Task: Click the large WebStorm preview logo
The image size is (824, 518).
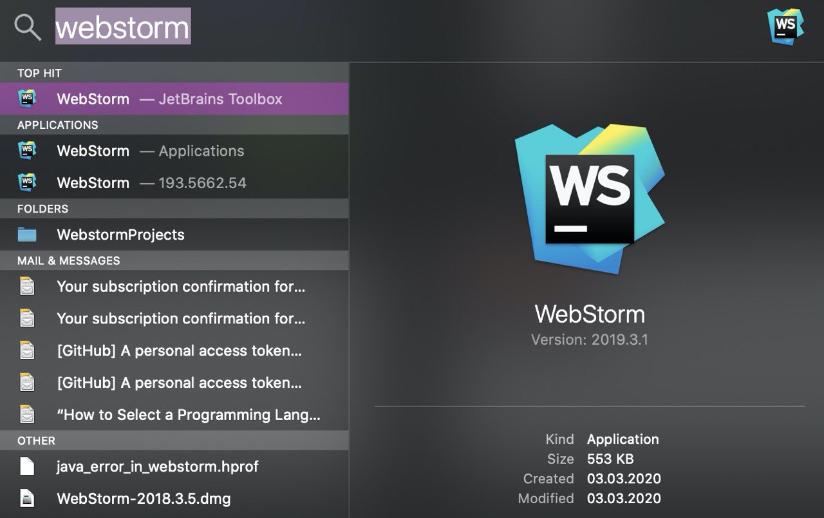Action: (590, 200)
